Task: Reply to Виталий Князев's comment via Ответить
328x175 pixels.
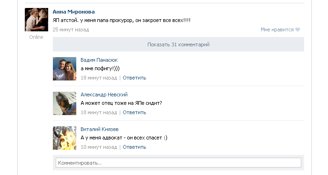Action: (134, 147)
